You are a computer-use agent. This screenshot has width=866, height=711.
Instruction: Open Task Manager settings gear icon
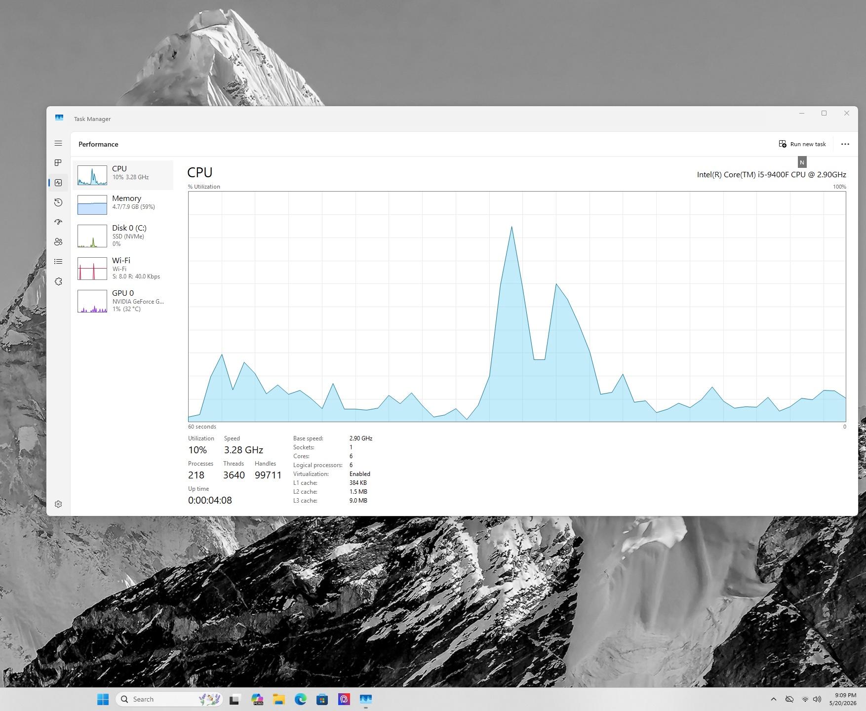(x=58, y=504)
